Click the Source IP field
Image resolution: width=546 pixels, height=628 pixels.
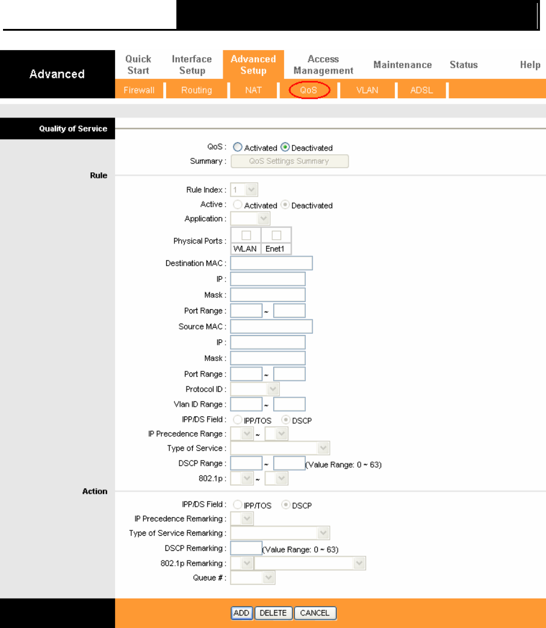tap(268, 342)
